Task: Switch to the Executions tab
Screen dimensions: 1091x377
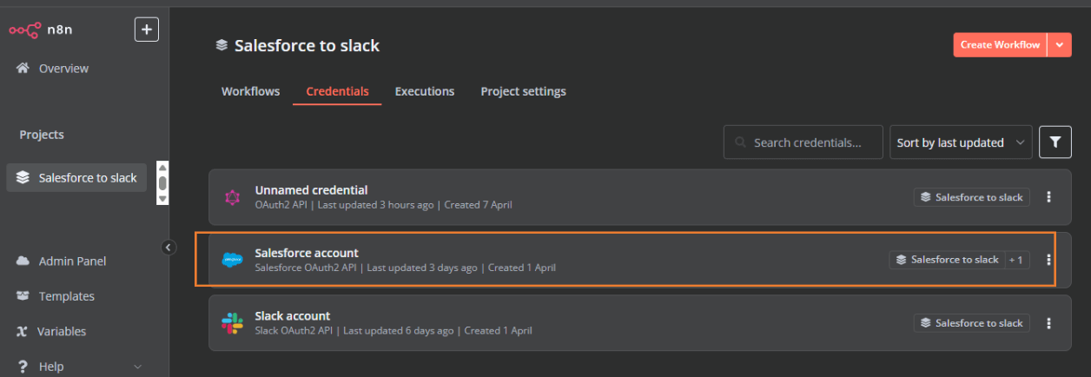Action: (x=424, y=91)
